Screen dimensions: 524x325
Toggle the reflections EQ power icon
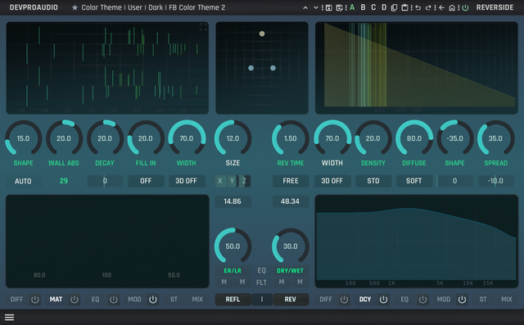[x=114, y=300]
